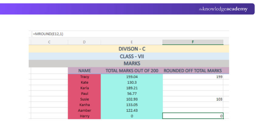Click the name cell Aamber
This screenshot has height=136, width=258.
(x=84, y=110)
